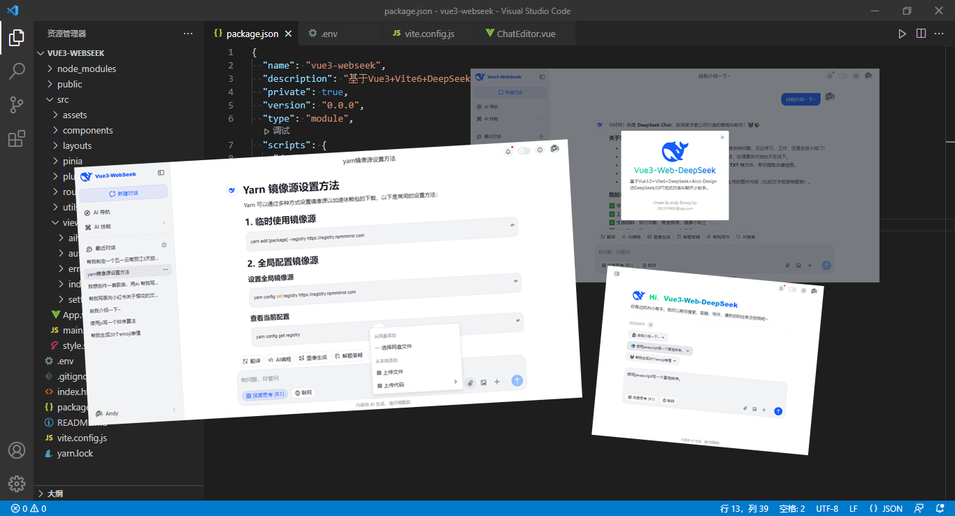Screen dimensions: 955x516
Task: Enable 深度思考 (R1) deep thinking mode
Action: click(x=265, y=394)
